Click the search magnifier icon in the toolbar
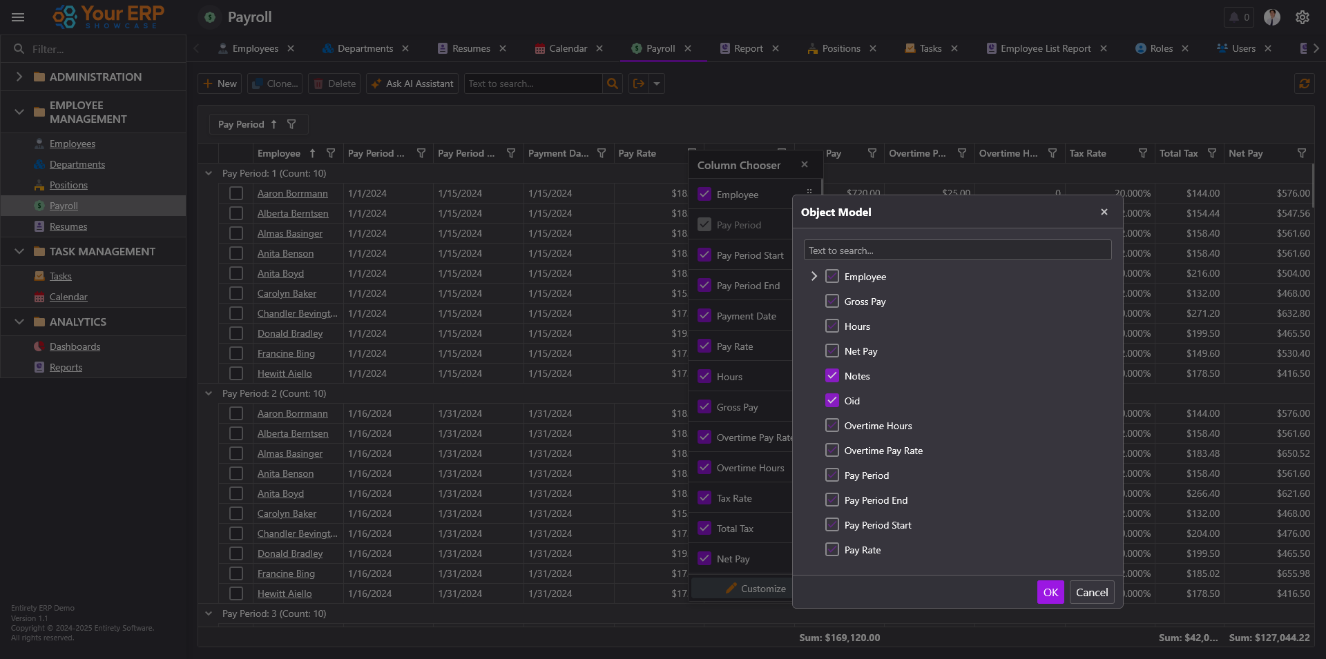Screen dimensions: 1326x659 [612, 83]
